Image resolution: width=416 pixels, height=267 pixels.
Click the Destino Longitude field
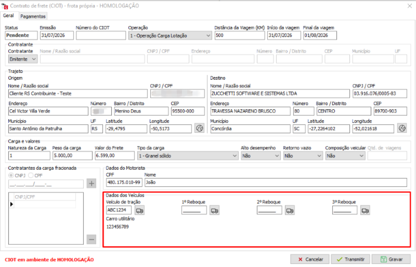point(373,129)
